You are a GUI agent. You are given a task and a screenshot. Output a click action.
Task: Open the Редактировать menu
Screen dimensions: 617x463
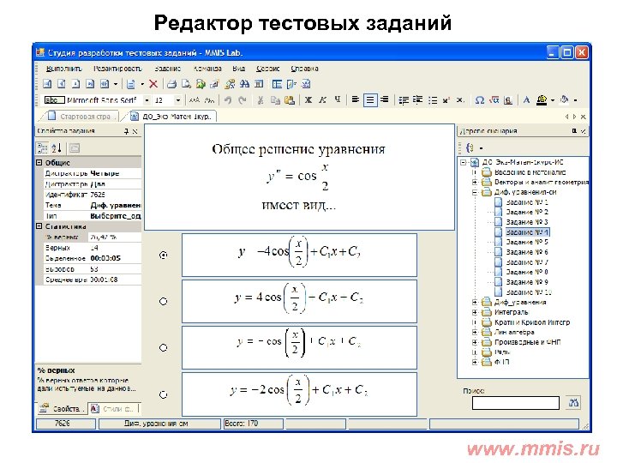pyautogui.click(x=117, y=69)
